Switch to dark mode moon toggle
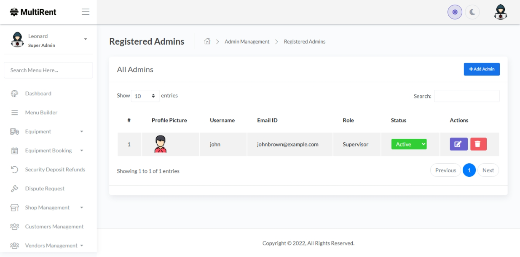 click(x=472, y=12)
